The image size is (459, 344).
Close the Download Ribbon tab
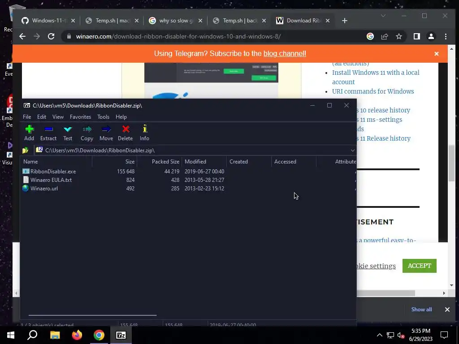tap(328, 21)
